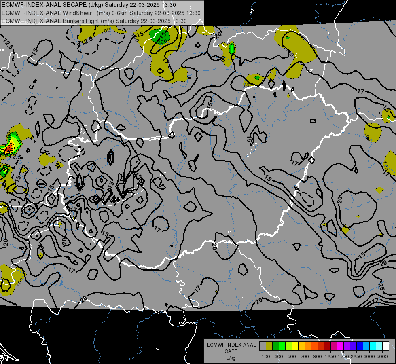Viewport: 396px width, 364px height.
Task: Select the white swatch ending the legend
Action: 386,346
